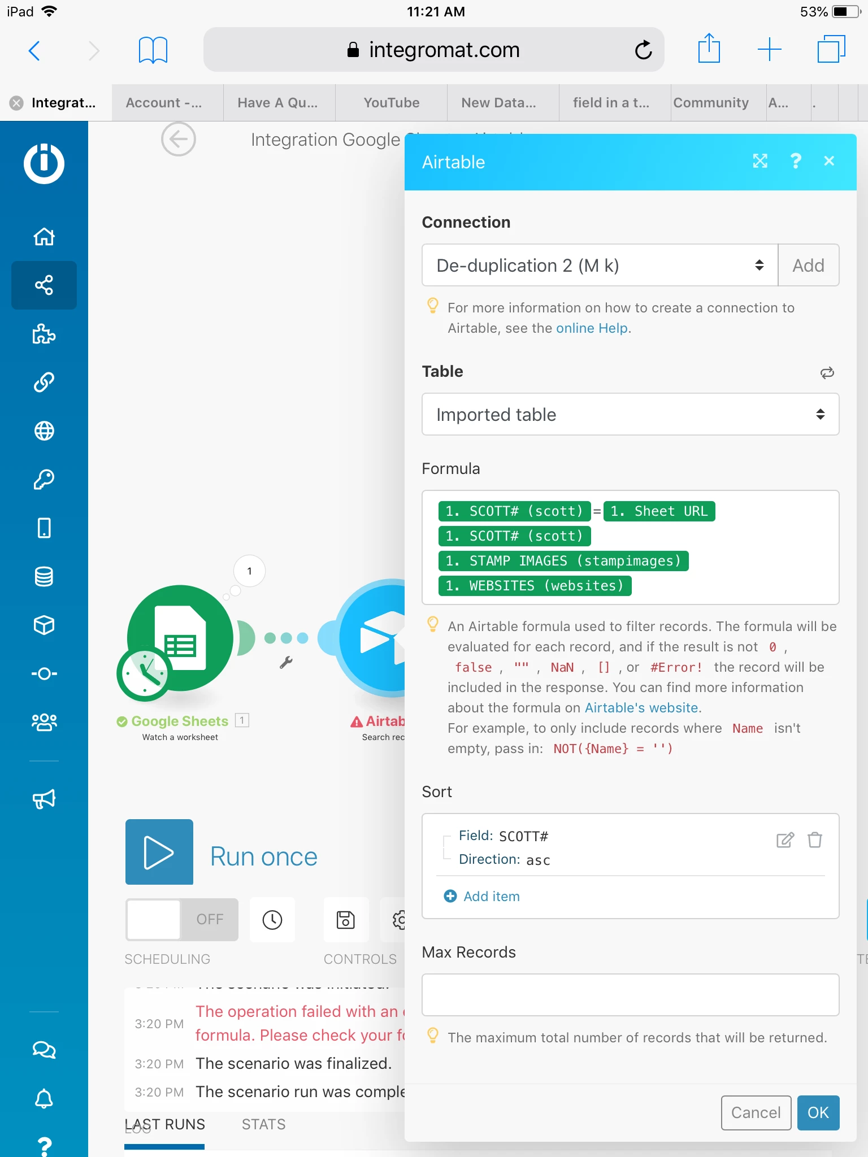Open a new Safari tab
The height and width of the screenshot is (1157, 868).
click(769, 50)
